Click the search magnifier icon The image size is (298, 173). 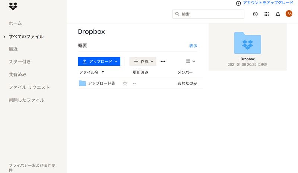(x=177, y=14)
